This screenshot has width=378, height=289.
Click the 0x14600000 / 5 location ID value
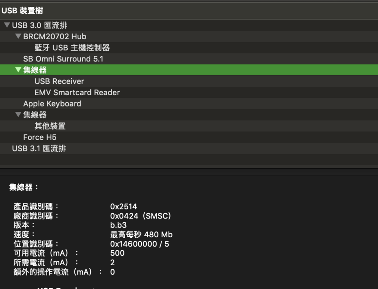point(139,244)
